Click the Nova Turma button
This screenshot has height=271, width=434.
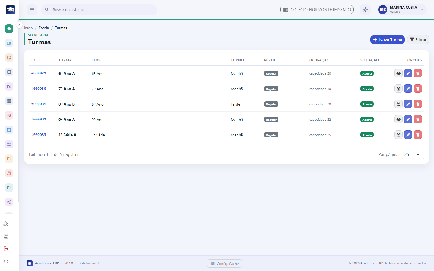pyautogui.click(x=388, y=40)
